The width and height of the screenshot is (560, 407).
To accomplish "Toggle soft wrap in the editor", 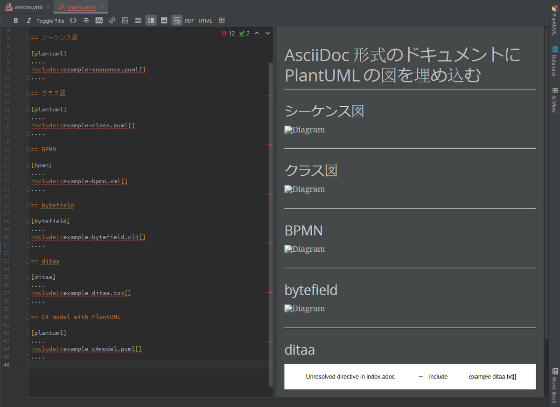I will [177, 21].
